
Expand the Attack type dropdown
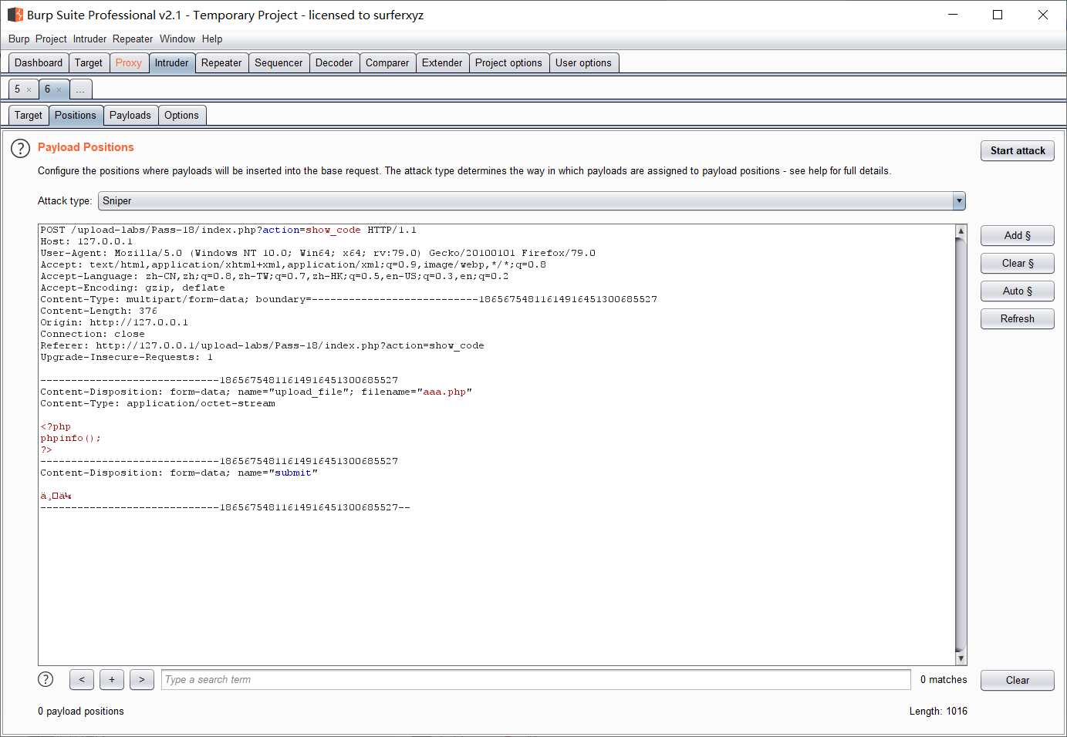pos(959,201)
